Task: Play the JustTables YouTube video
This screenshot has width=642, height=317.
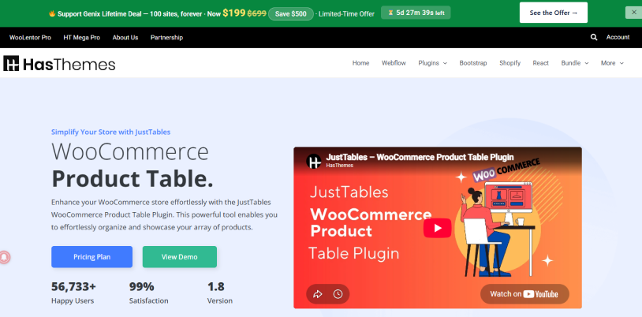Action: [x=437, y=228]
